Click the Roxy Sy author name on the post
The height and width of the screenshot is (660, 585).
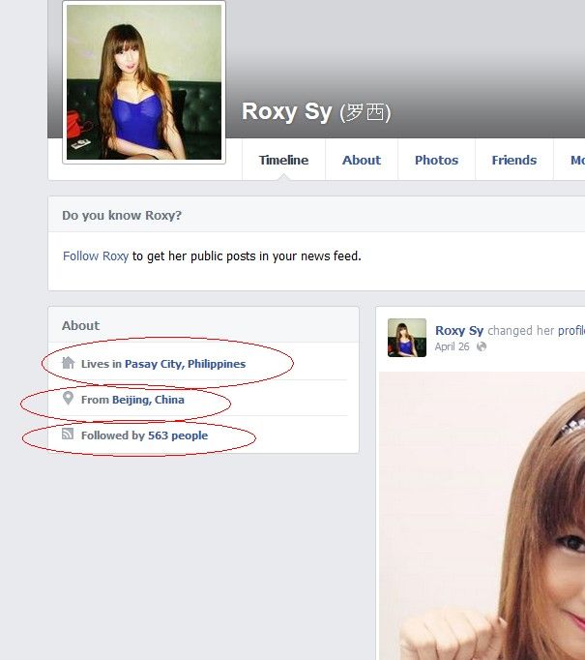click(x=459, y=330)
